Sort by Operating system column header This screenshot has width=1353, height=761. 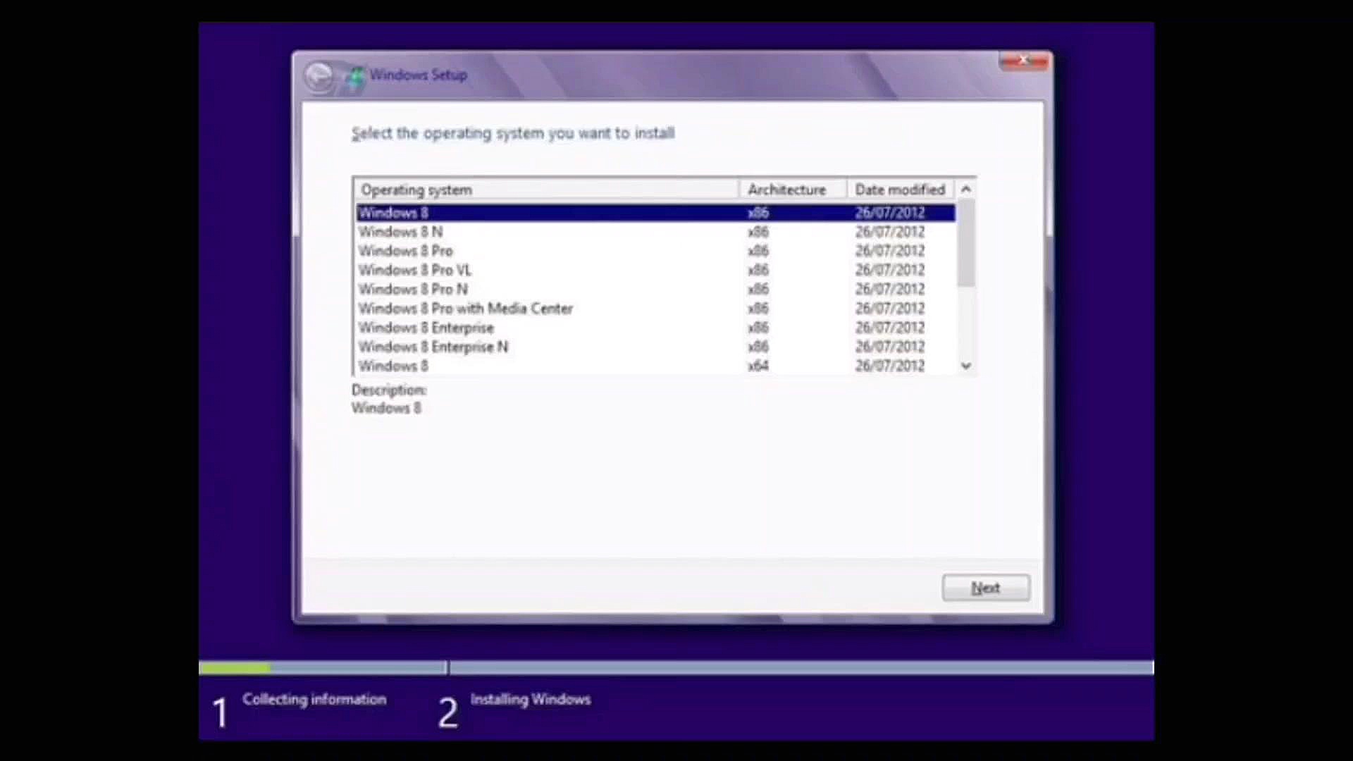pyautogui.click(x=548, y=190)
